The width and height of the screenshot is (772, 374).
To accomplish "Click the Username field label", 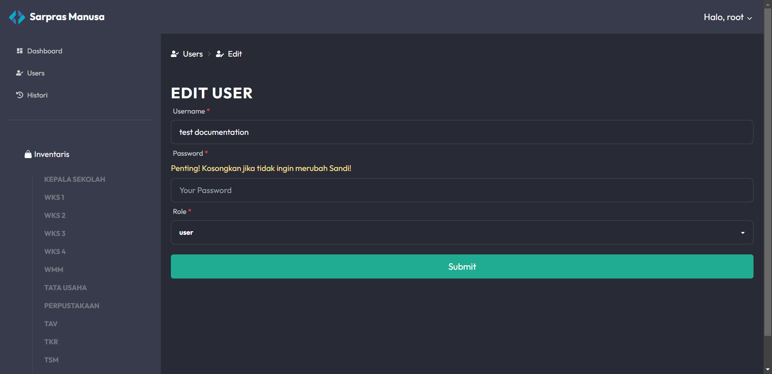I will click(189, 111).
